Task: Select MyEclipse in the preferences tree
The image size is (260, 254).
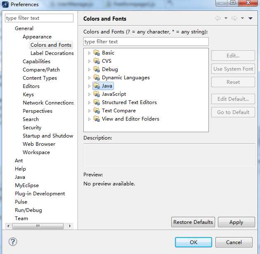Action: coord(27,185)
